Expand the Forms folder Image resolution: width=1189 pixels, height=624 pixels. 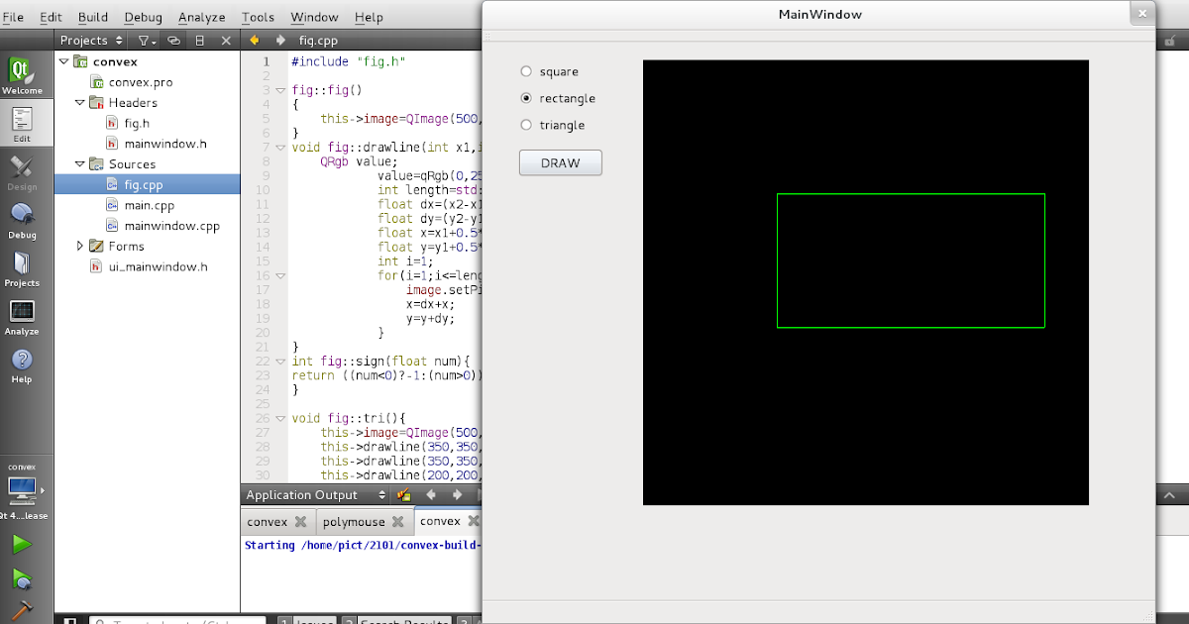coord(80,246)
